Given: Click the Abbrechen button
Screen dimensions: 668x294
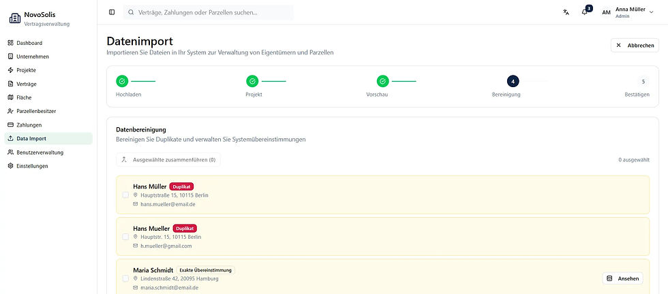Looking at the screenshot, I should tap(635, 45).
